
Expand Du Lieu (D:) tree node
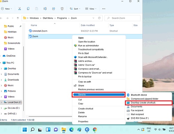pyautogui.click(x=1, y=108)
